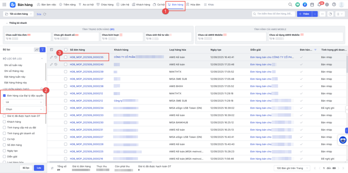Click the column settings table icon
This screenshot has height=173, width=348.
[x=52, y=50]
